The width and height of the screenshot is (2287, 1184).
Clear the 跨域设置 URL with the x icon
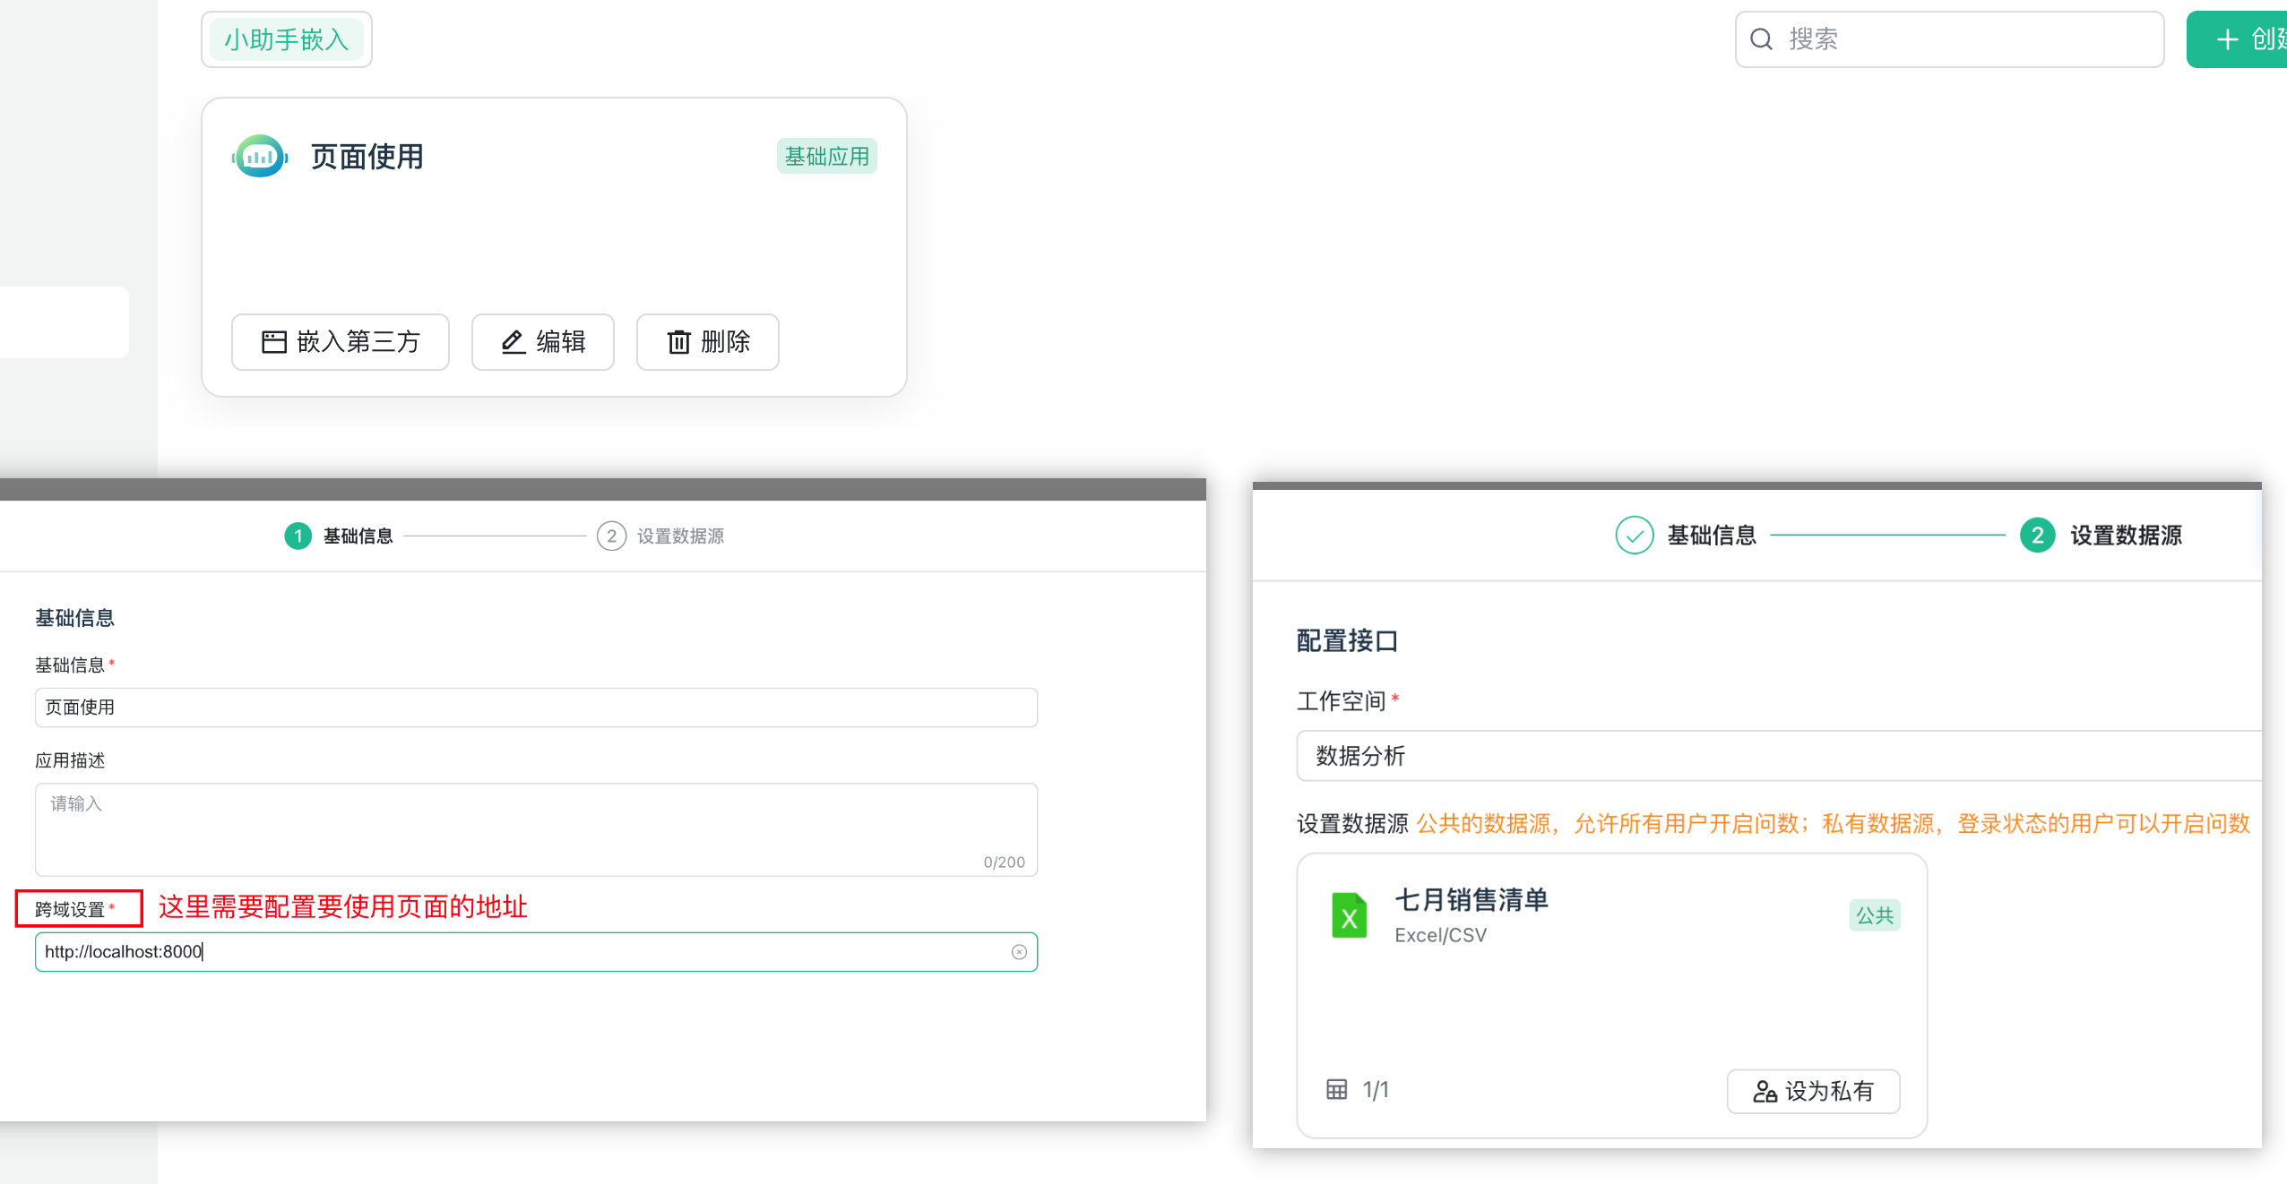[x=1019, y=952]
